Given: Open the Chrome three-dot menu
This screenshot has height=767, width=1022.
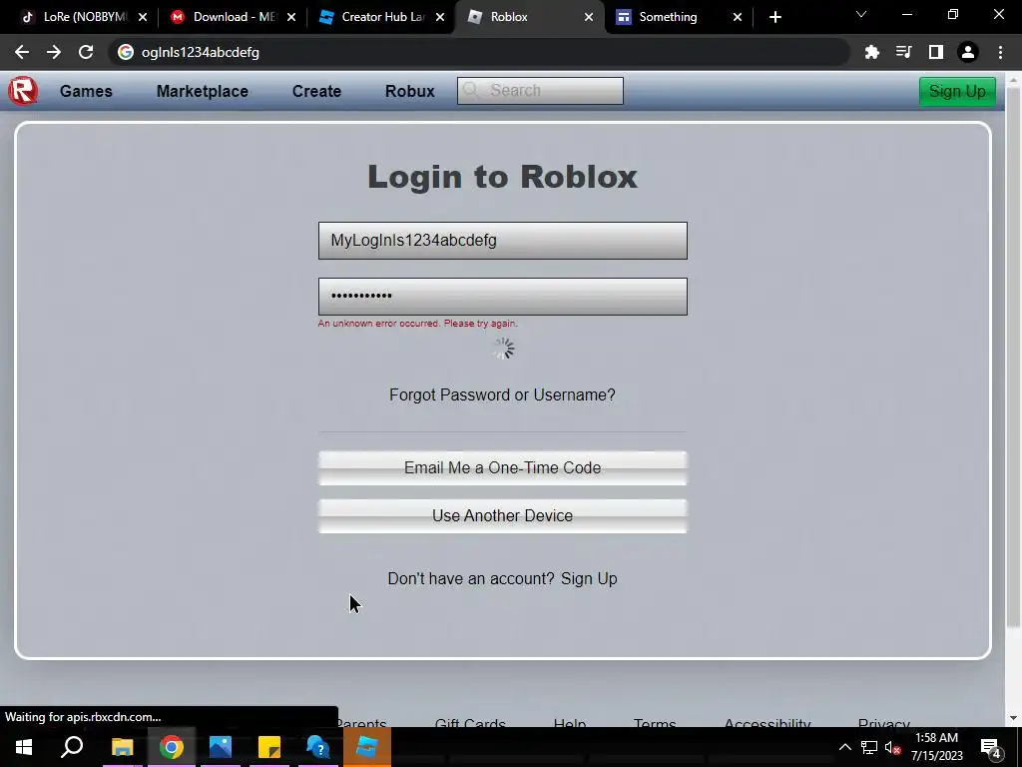Looking at the screenshot, I should [x=1000, y=52].
